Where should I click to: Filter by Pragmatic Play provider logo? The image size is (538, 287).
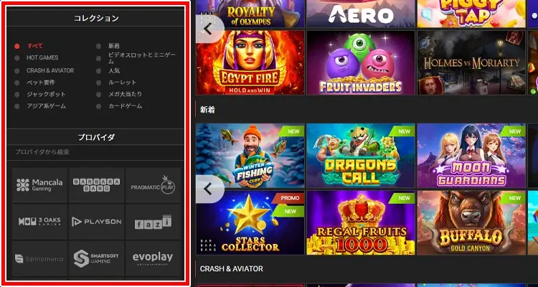(x=153, y=185)
